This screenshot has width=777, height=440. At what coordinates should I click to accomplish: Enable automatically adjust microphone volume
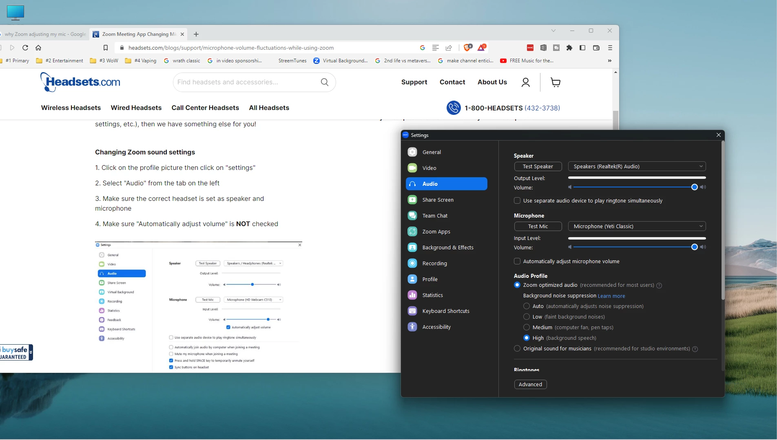(517, 261)
